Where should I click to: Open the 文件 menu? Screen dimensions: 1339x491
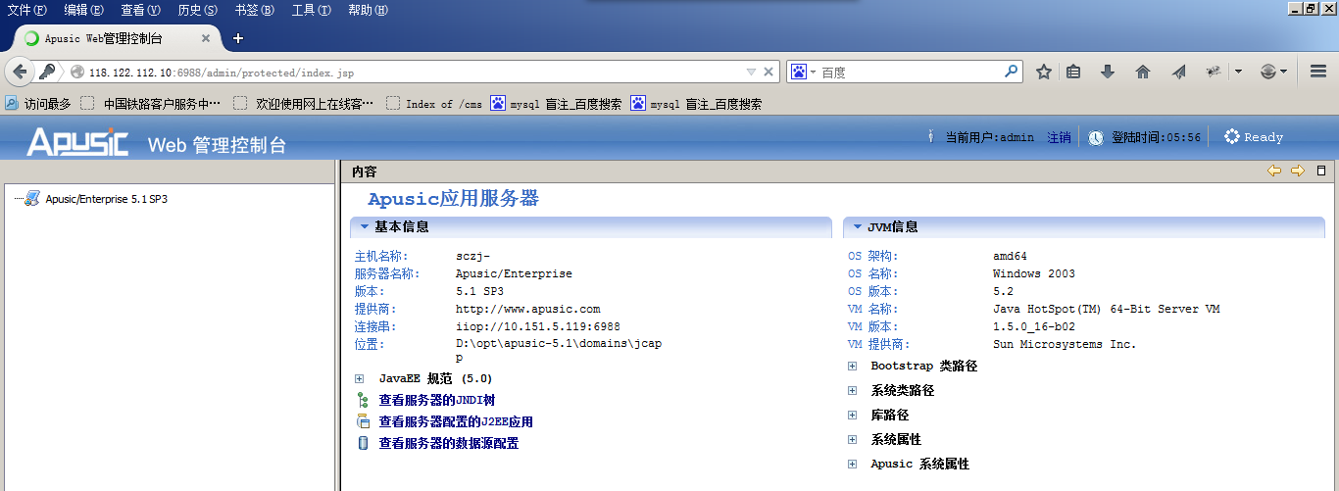coord(26,10)
